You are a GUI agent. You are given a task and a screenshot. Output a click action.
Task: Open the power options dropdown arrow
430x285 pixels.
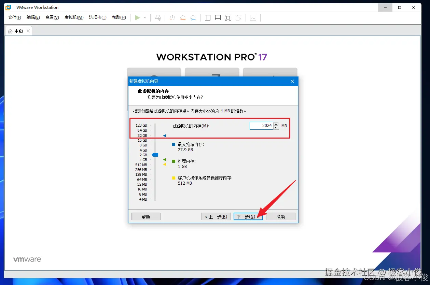145,18
